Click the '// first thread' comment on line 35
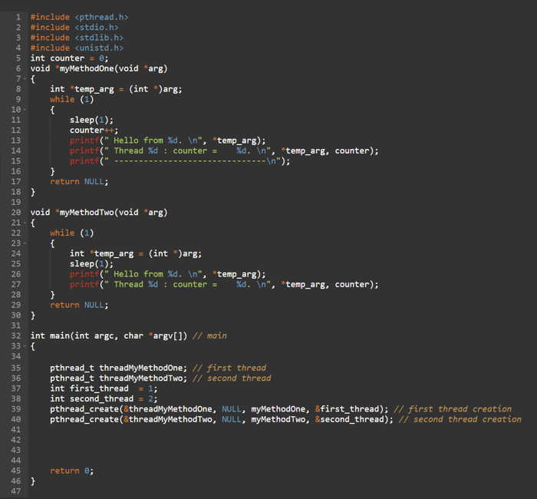Viewport: 537px width, 499px height. [x=229, y=368]
